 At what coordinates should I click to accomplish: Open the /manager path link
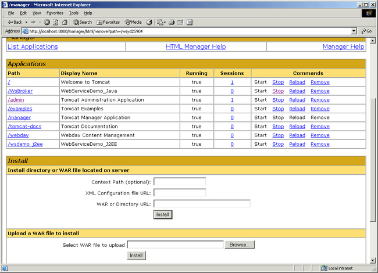coord(19,117)
